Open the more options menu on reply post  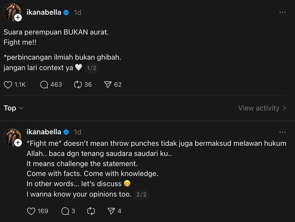tap(282, 132)
